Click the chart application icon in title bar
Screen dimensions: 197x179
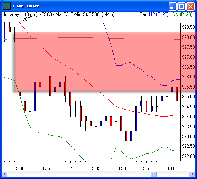click(7, 6)
